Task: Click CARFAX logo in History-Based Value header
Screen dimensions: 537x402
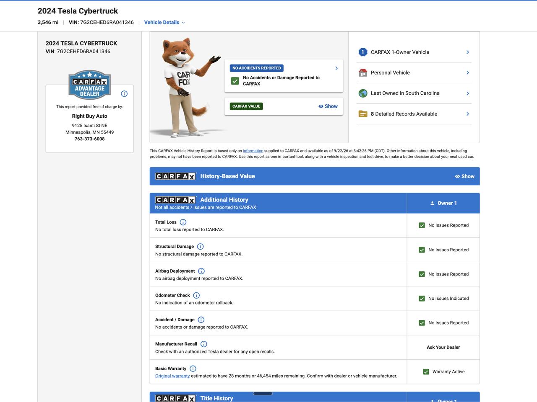Action: (175, 176)
